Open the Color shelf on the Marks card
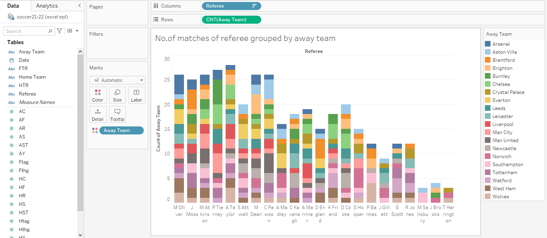The image size is (547, 238). tap(98, 95)
